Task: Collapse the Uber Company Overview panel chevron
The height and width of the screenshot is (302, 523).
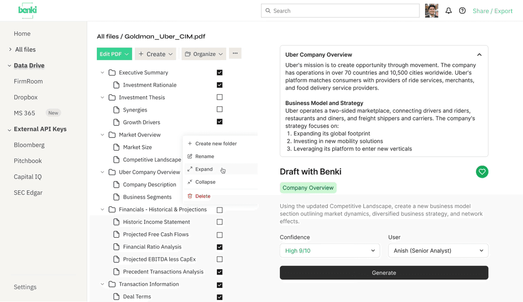Action: coord(479,55)
